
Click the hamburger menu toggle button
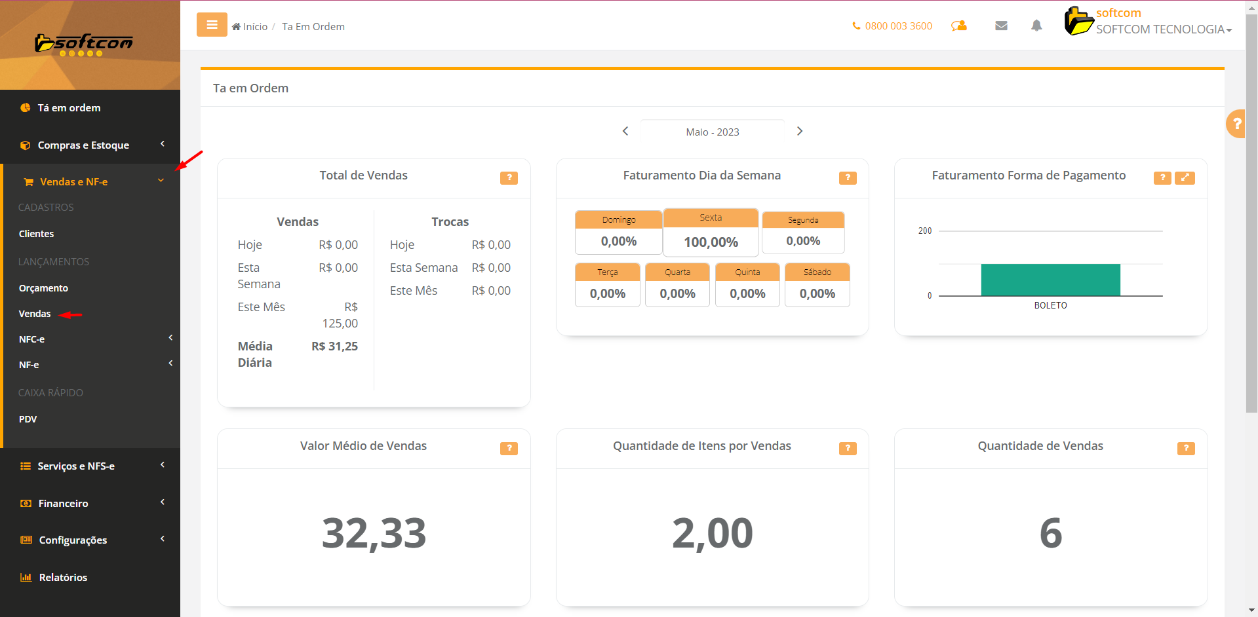click(212, 25)
